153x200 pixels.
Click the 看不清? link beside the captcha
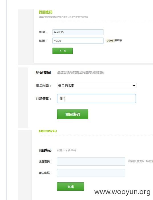[x=119, y=40]
